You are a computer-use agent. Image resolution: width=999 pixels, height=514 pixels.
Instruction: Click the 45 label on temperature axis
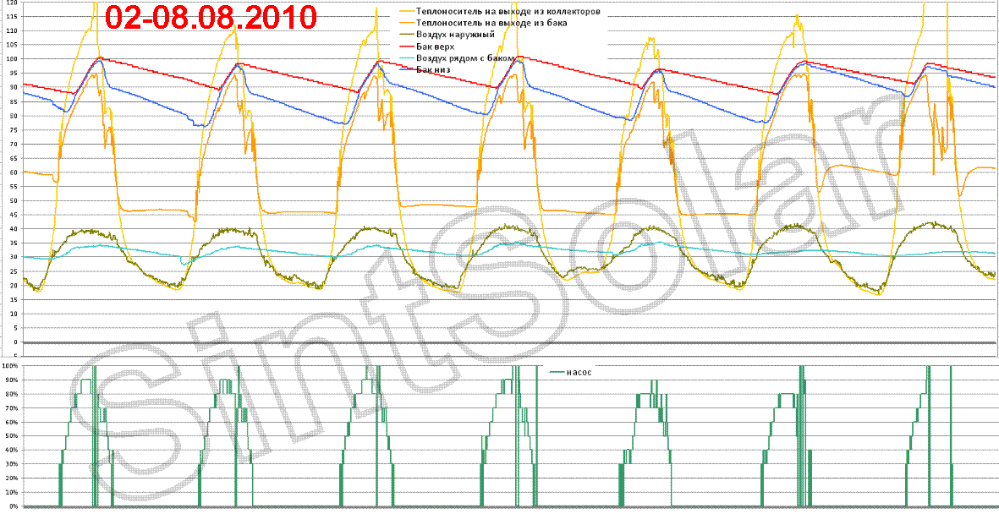click(x=14, y=215)
